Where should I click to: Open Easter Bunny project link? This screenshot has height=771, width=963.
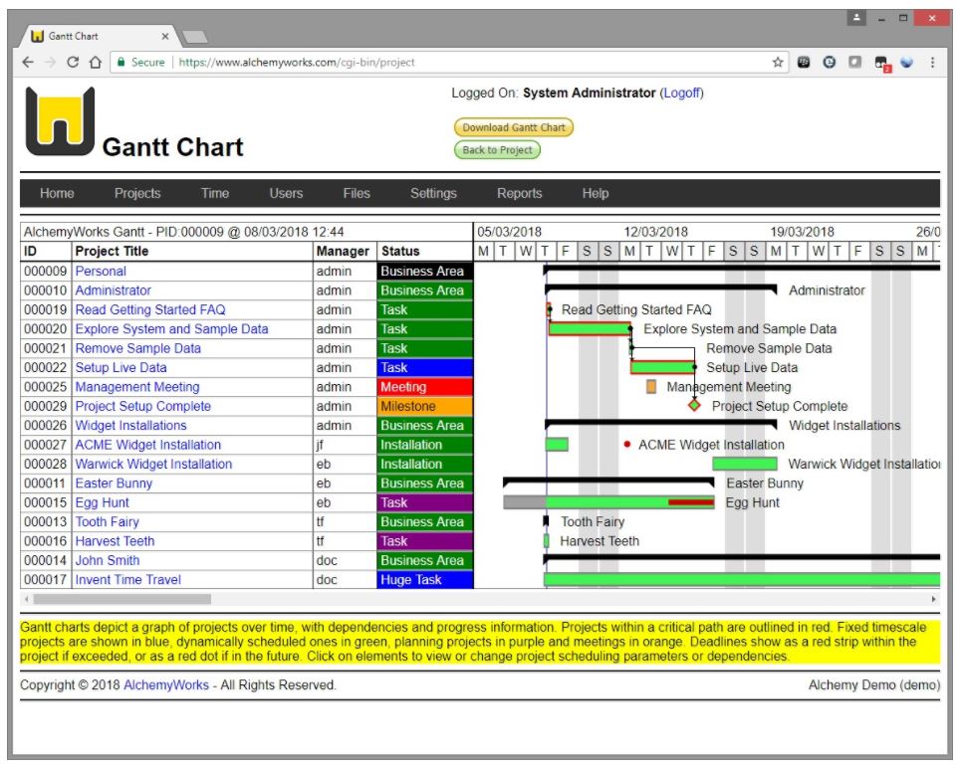tap(114, 483)
